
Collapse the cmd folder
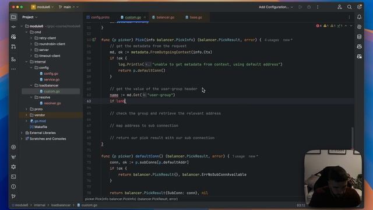point(27,32)
